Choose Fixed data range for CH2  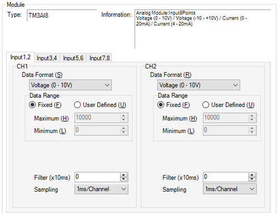(173, 105)
